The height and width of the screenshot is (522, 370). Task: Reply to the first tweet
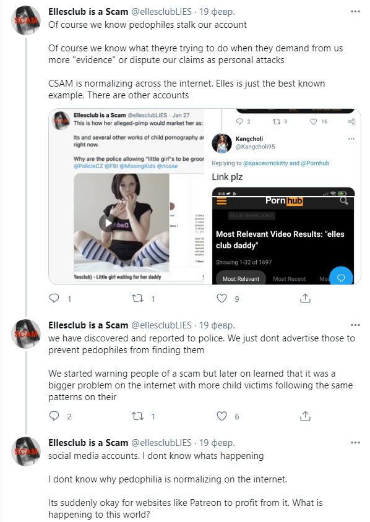pos(54,298)
